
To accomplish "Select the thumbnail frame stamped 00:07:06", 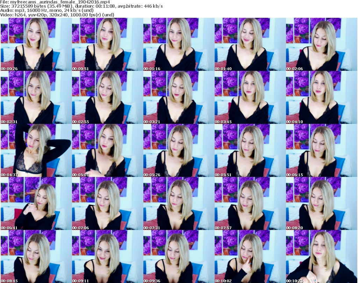I will coord(108,203).
